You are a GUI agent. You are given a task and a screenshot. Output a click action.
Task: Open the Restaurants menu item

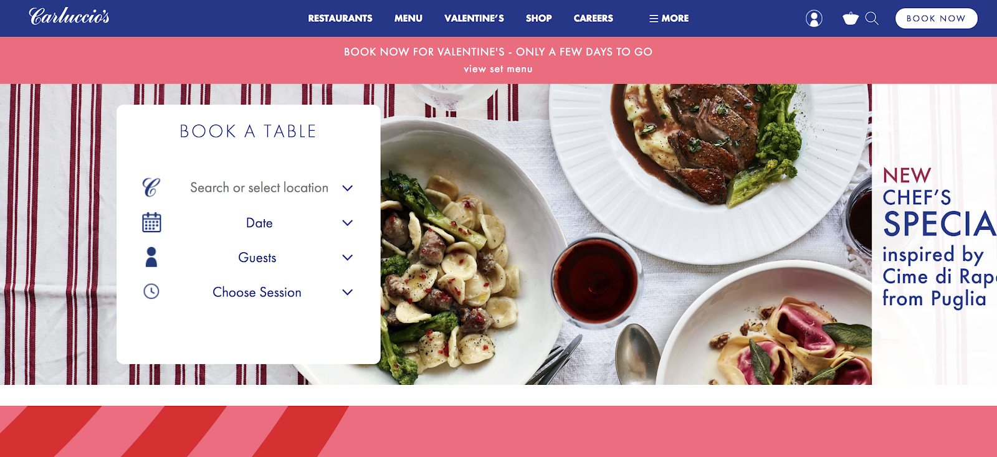pyautogui.click(x=340, y=19)
